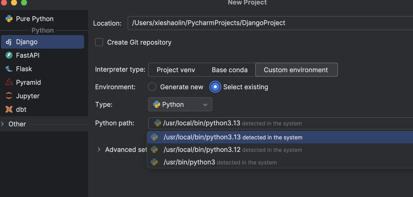Click the Location path input field

coord(270,23)
